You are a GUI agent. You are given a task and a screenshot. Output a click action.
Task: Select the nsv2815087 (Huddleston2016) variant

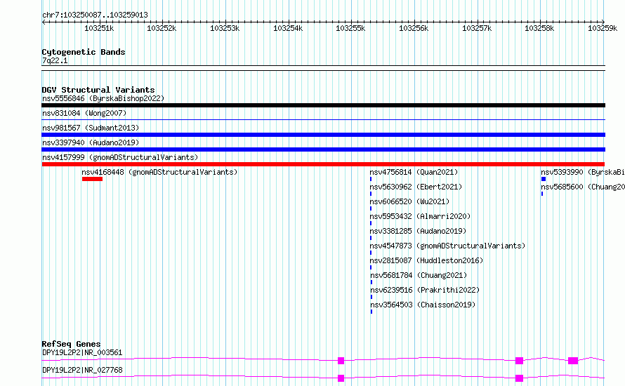click(x=426, y=260)
